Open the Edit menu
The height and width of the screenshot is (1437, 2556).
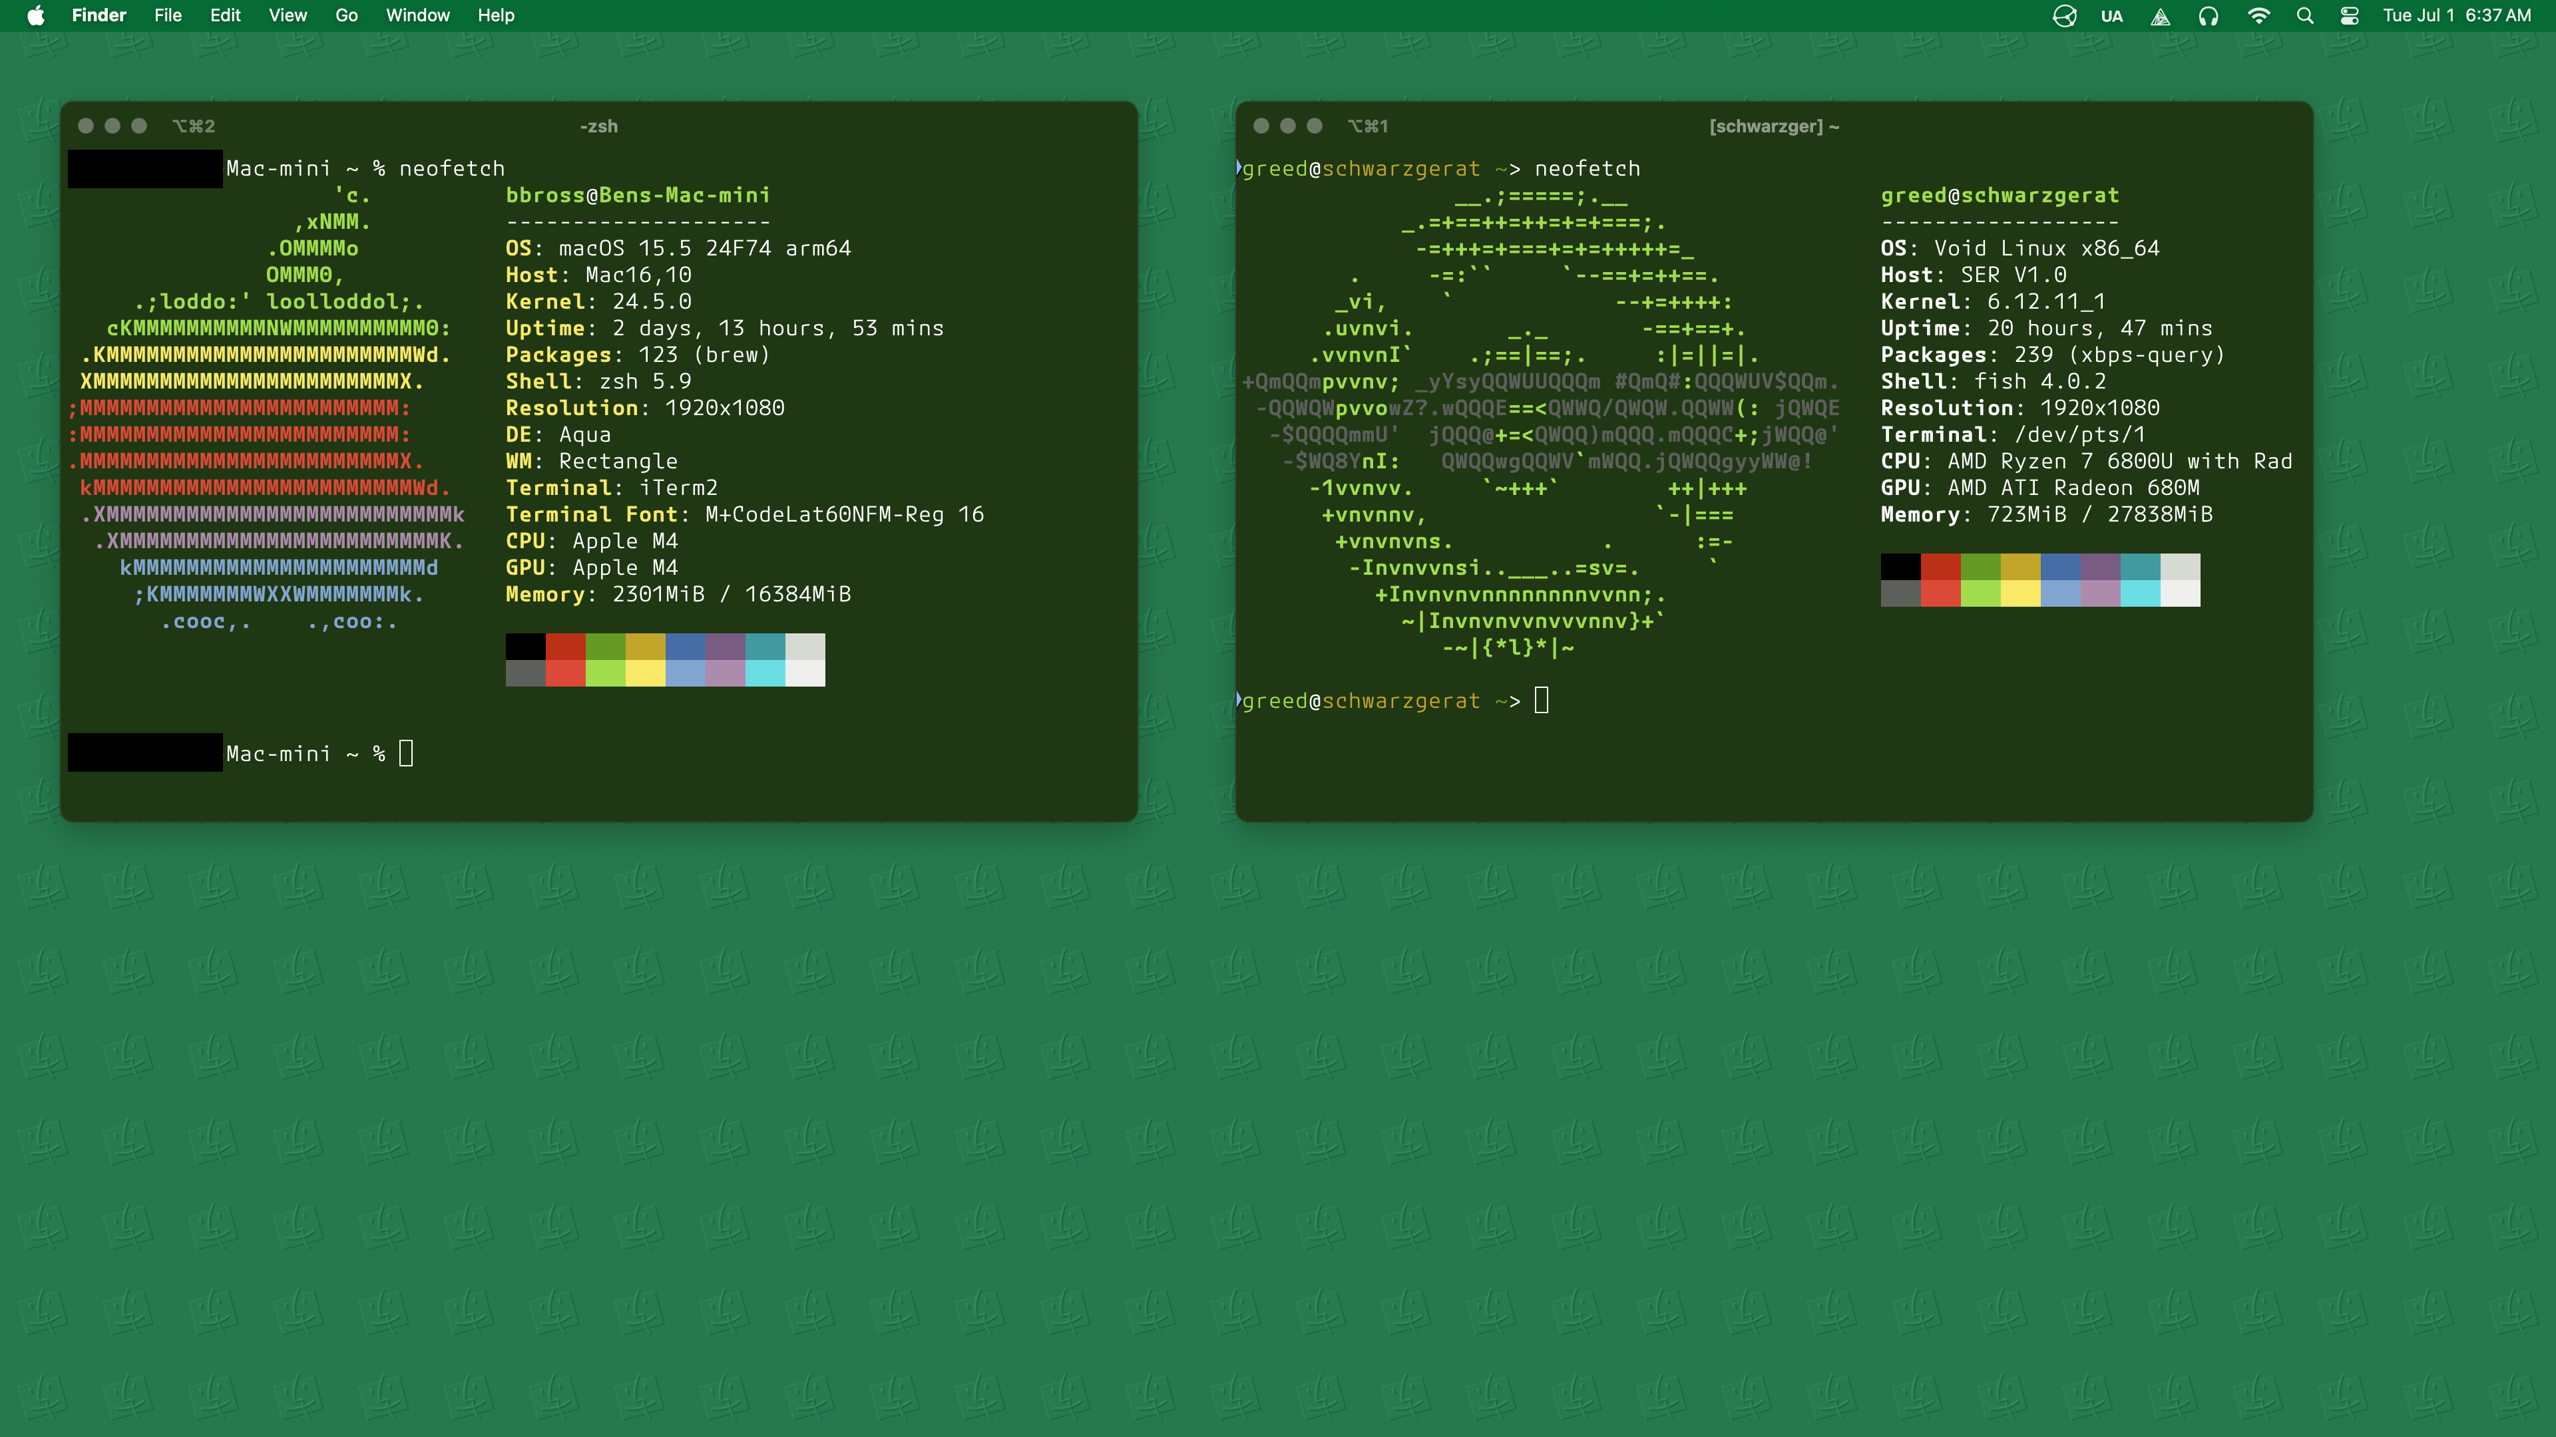point(225,15)
